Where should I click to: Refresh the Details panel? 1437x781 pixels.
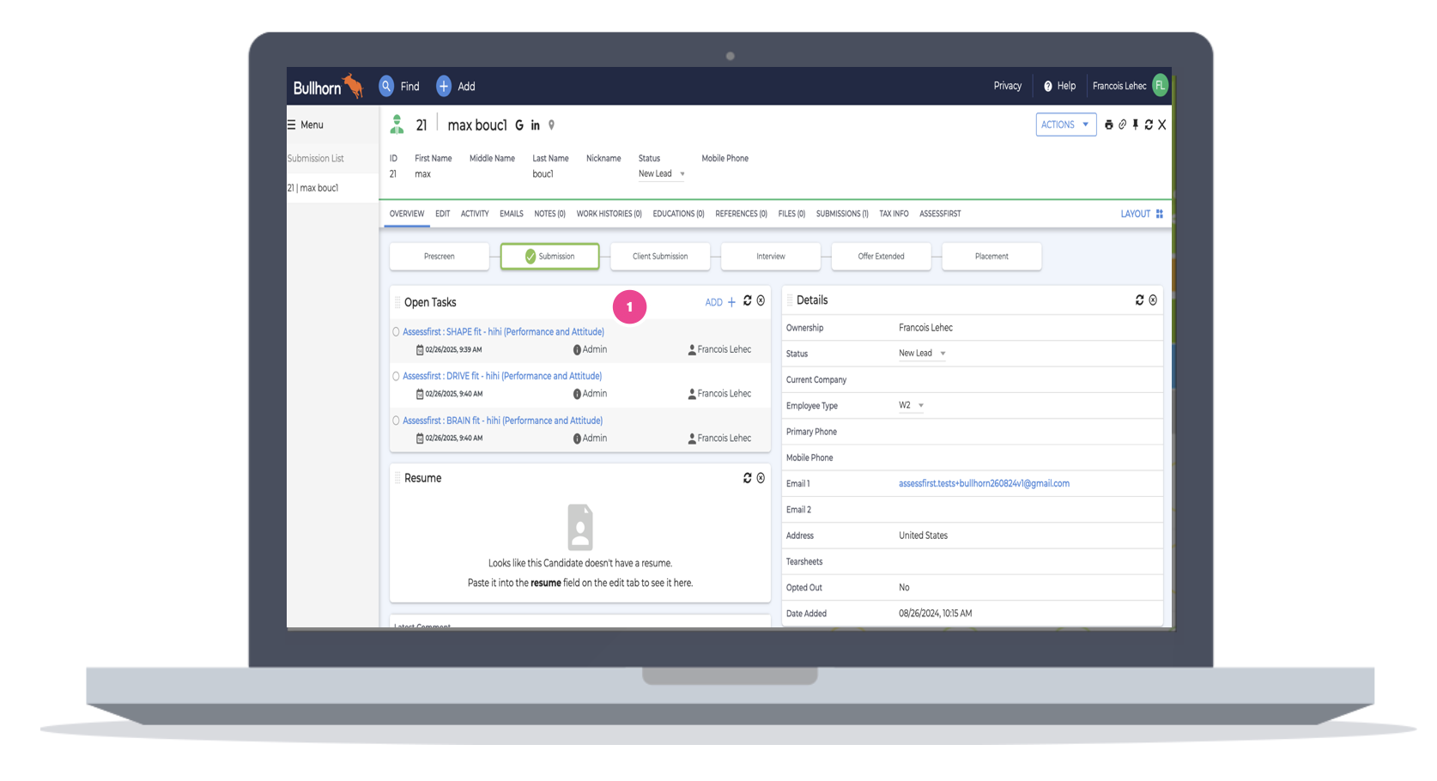click(x=1139, y=300)
